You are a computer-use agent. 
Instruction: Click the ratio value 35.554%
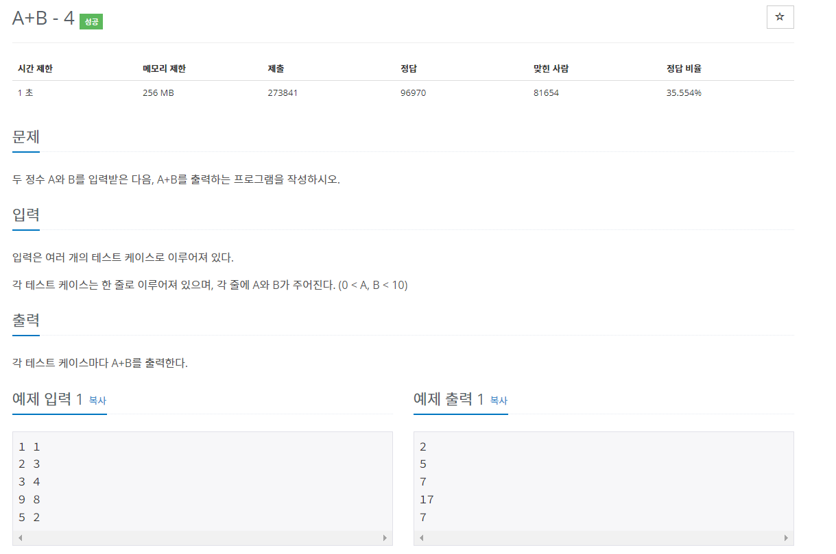click(x=684, y=92)
